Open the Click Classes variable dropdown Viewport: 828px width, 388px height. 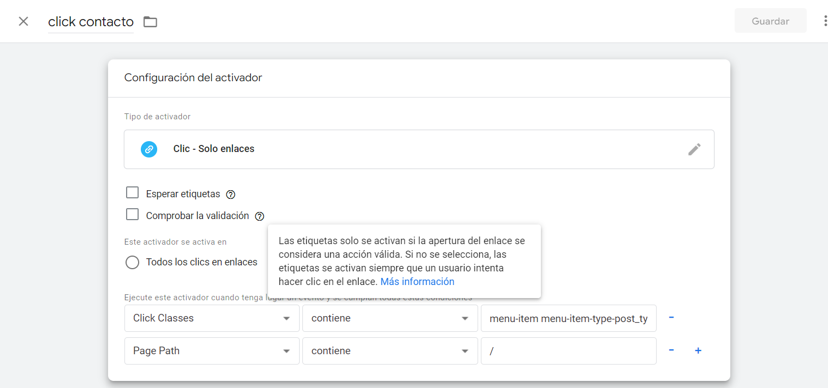[x=212, y=318]
